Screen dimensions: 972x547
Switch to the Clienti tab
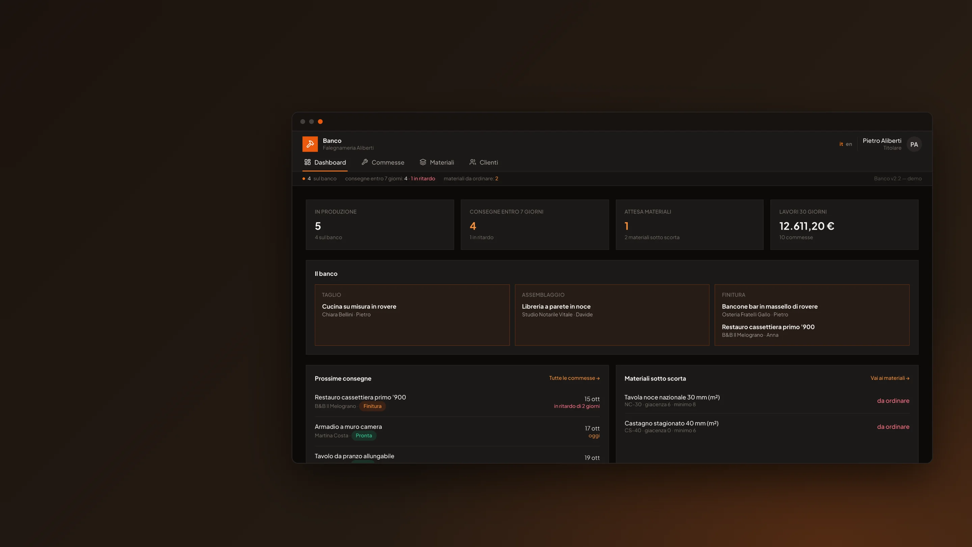(x=483, y=162)
